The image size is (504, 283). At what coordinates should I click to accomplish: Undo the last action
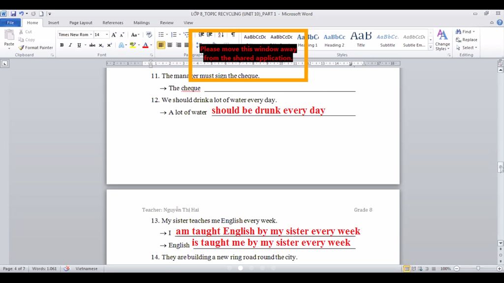pyautogui.click(x=21, y=14)
